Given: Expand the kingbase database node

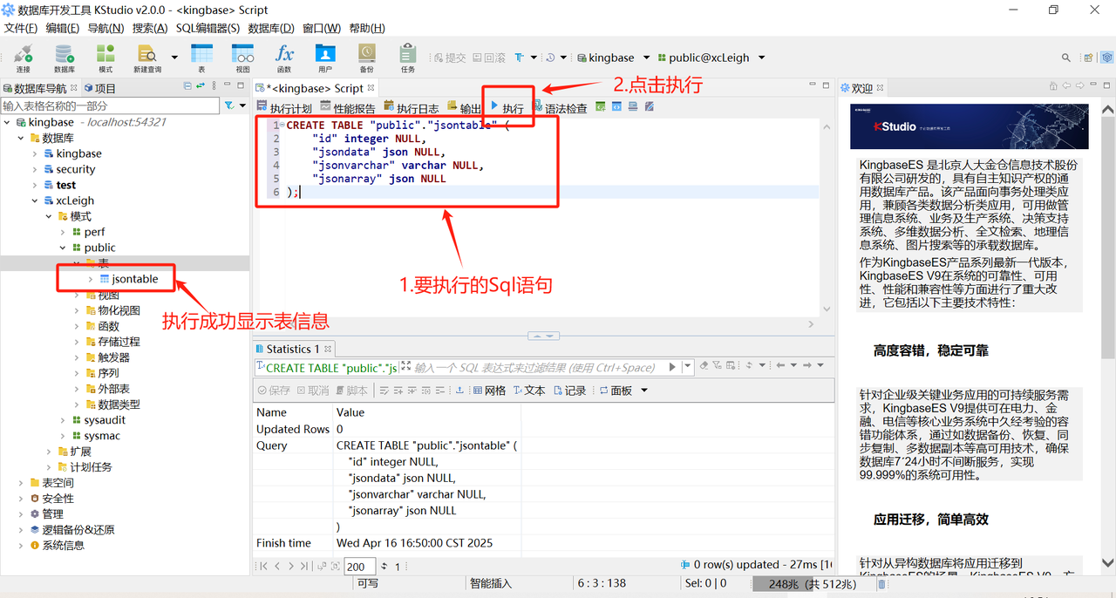Looking at the screenshot, I should (x=36, y=153).
